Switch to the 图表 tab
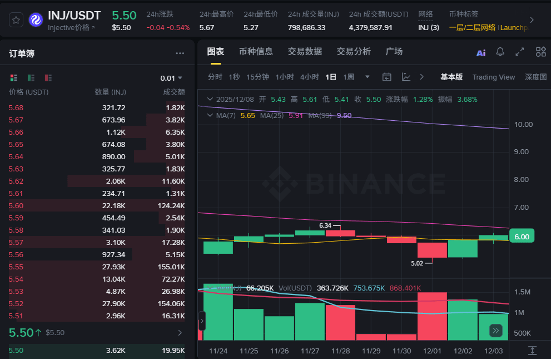 215,52
